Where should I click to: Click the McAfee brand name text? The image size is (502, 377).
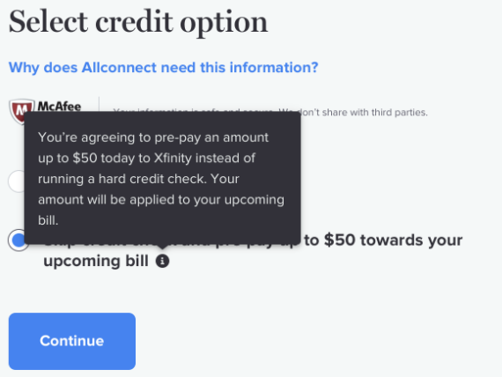(x=59, y=106)
